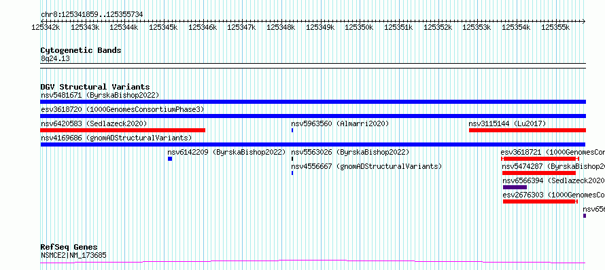The width and height of the screenshot is (605, 270).
Task: Select the red bar under esv2676303
Action: pyautogui.click(x=540, y=201)
